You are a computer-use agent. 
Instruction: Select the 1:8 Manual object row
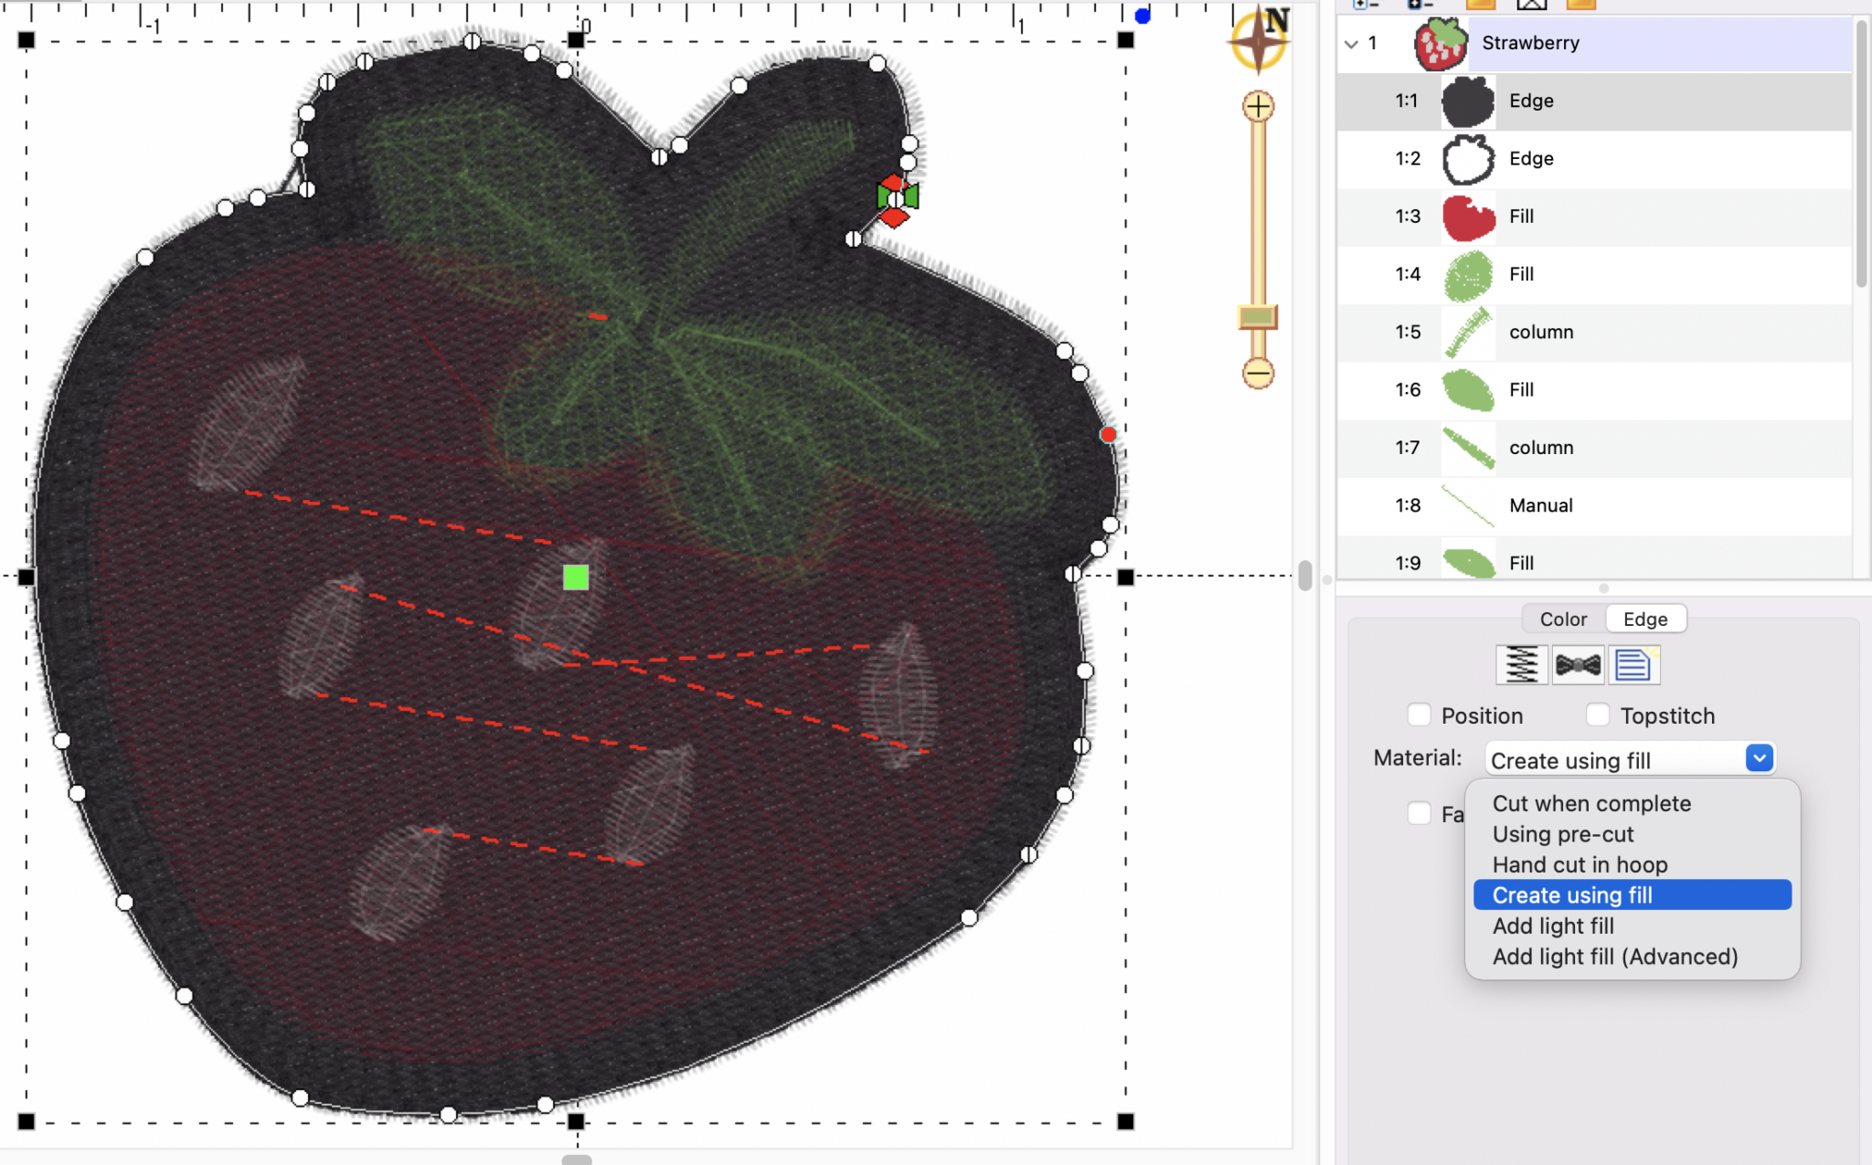[1540, 505]
